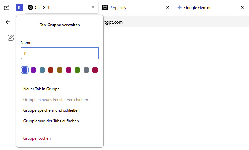Viewport: 249px width, 150px height.
Task: Pick the red group color swatch
Action: pyautogui.click(x=51, y=70)
